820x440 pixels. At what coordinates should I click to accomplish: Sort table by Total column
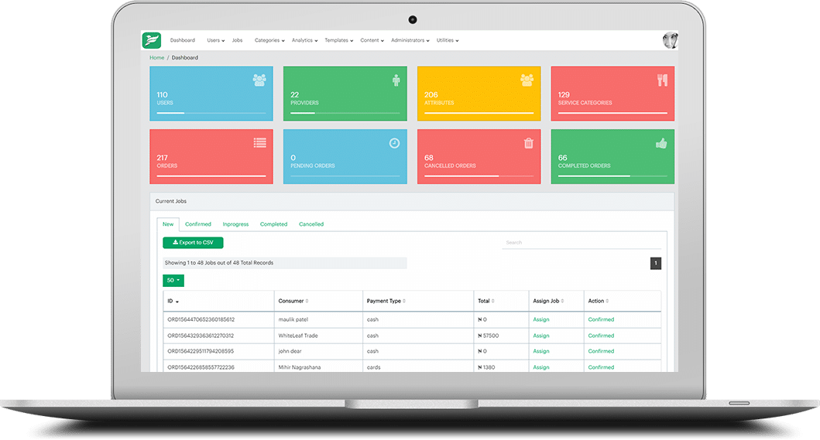click(x=501, y=301)
